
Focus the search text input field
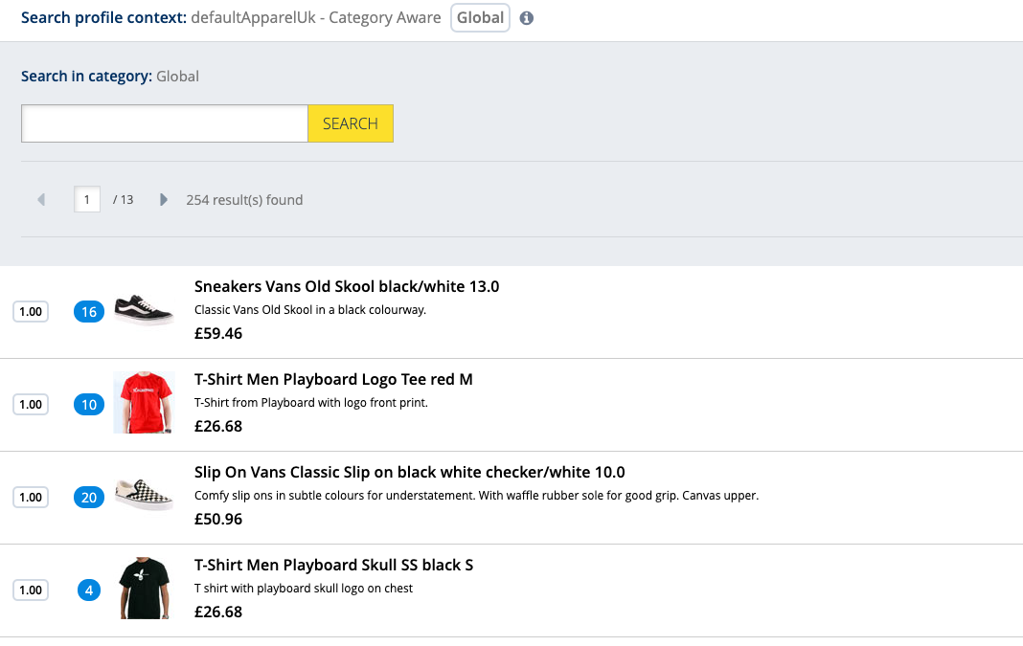tap(165, 123)
